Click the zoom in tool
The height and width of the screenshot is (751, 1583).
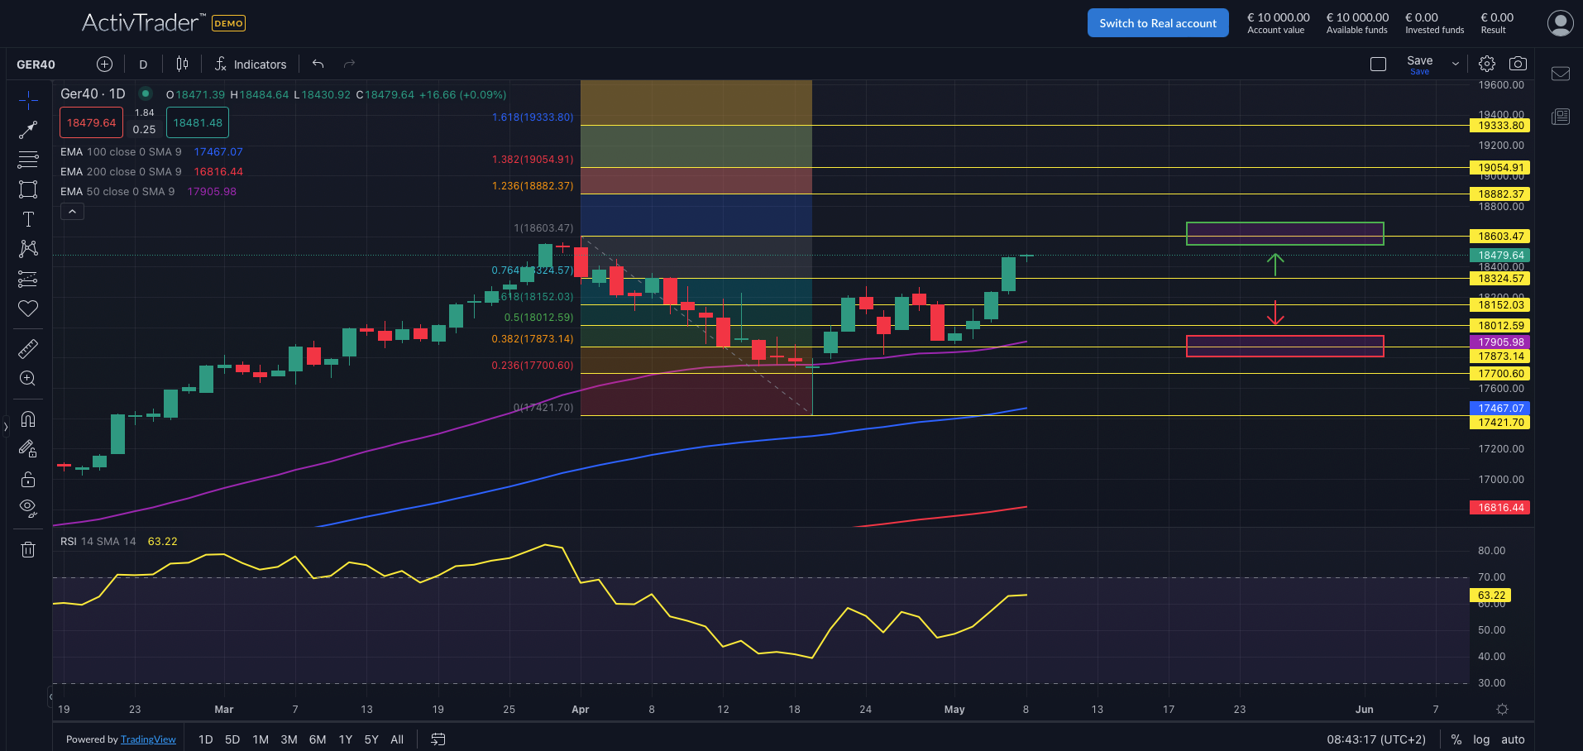[x=28, y=378]
